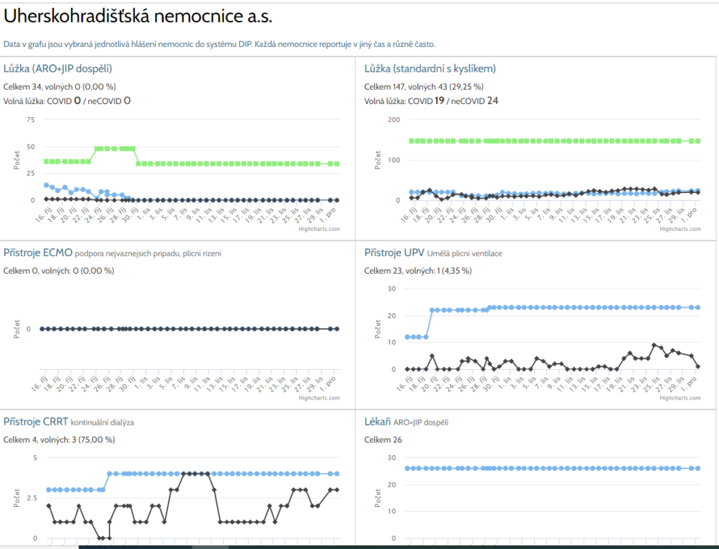Open Highcharts.com link under the ARO+JIP beds chart

tap(319, 229)
